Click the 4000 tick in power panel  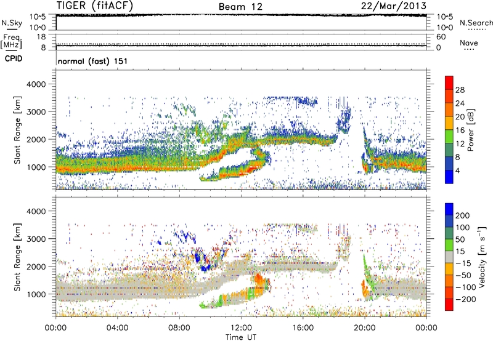(x=36, y=84)
